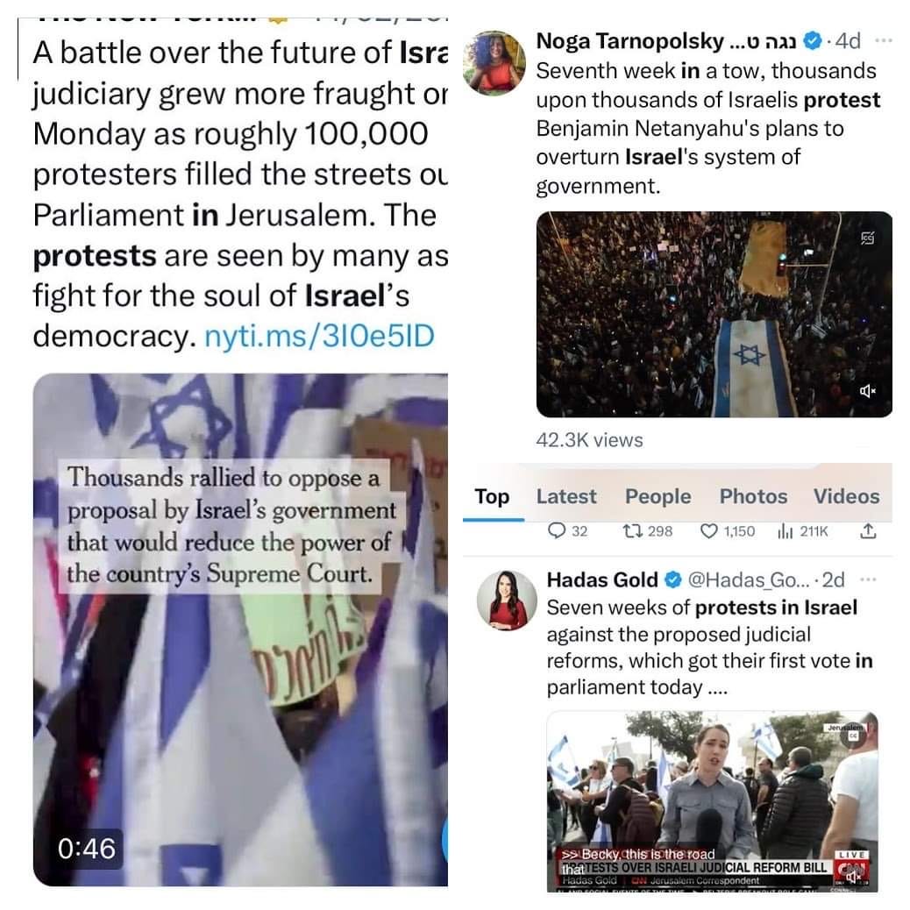Screen dimensions: 910x910
Task: Open the more options dots on Noga Tarnopolsky's tweet
Action: point(883,40)
